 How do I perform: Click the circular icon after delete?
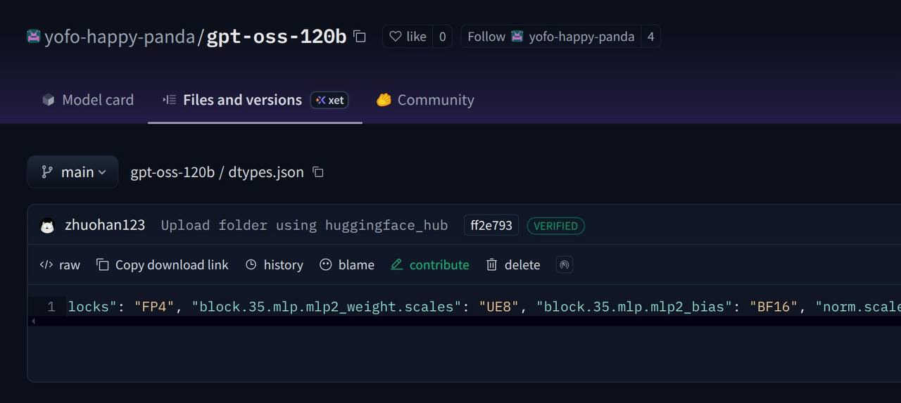(564, 264)
